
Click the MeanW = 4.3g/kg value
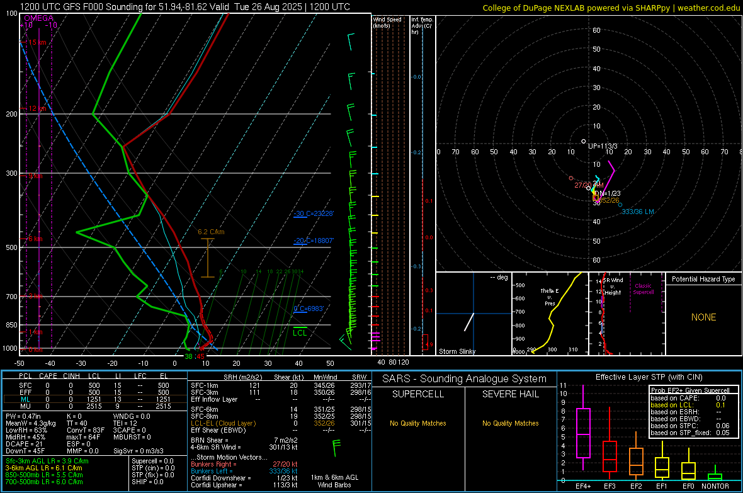(31, 423)
